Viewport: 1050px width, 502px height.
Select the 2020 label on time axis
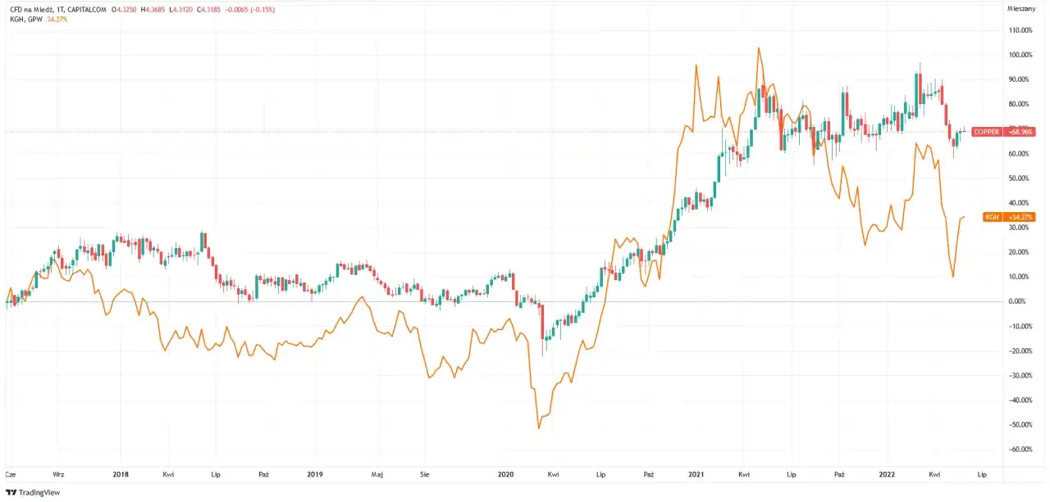(x=506, y=474)
